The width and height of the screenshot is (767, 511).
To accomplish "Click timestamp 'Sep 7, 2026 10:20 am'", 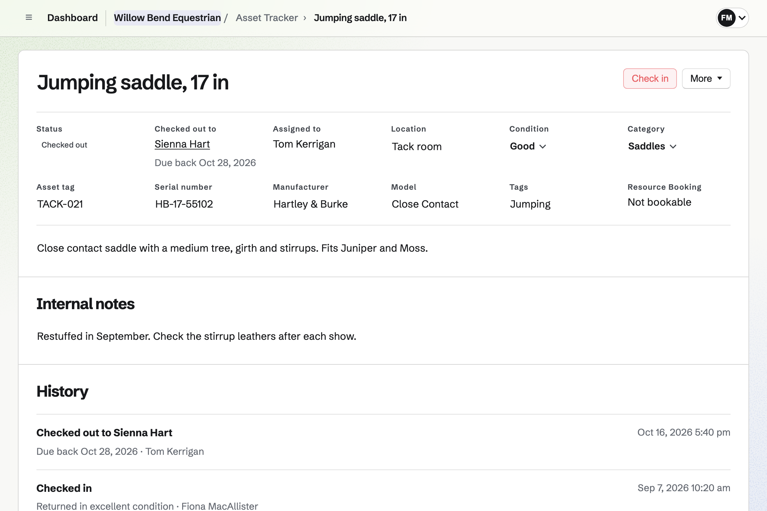I will tap(684, 488).
